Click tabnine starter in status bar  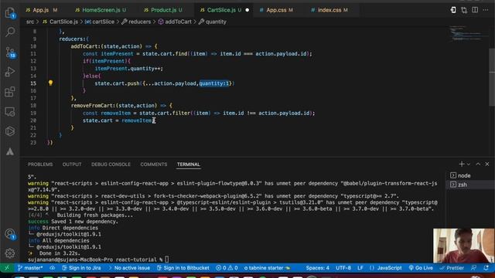[x=267, y=268]
